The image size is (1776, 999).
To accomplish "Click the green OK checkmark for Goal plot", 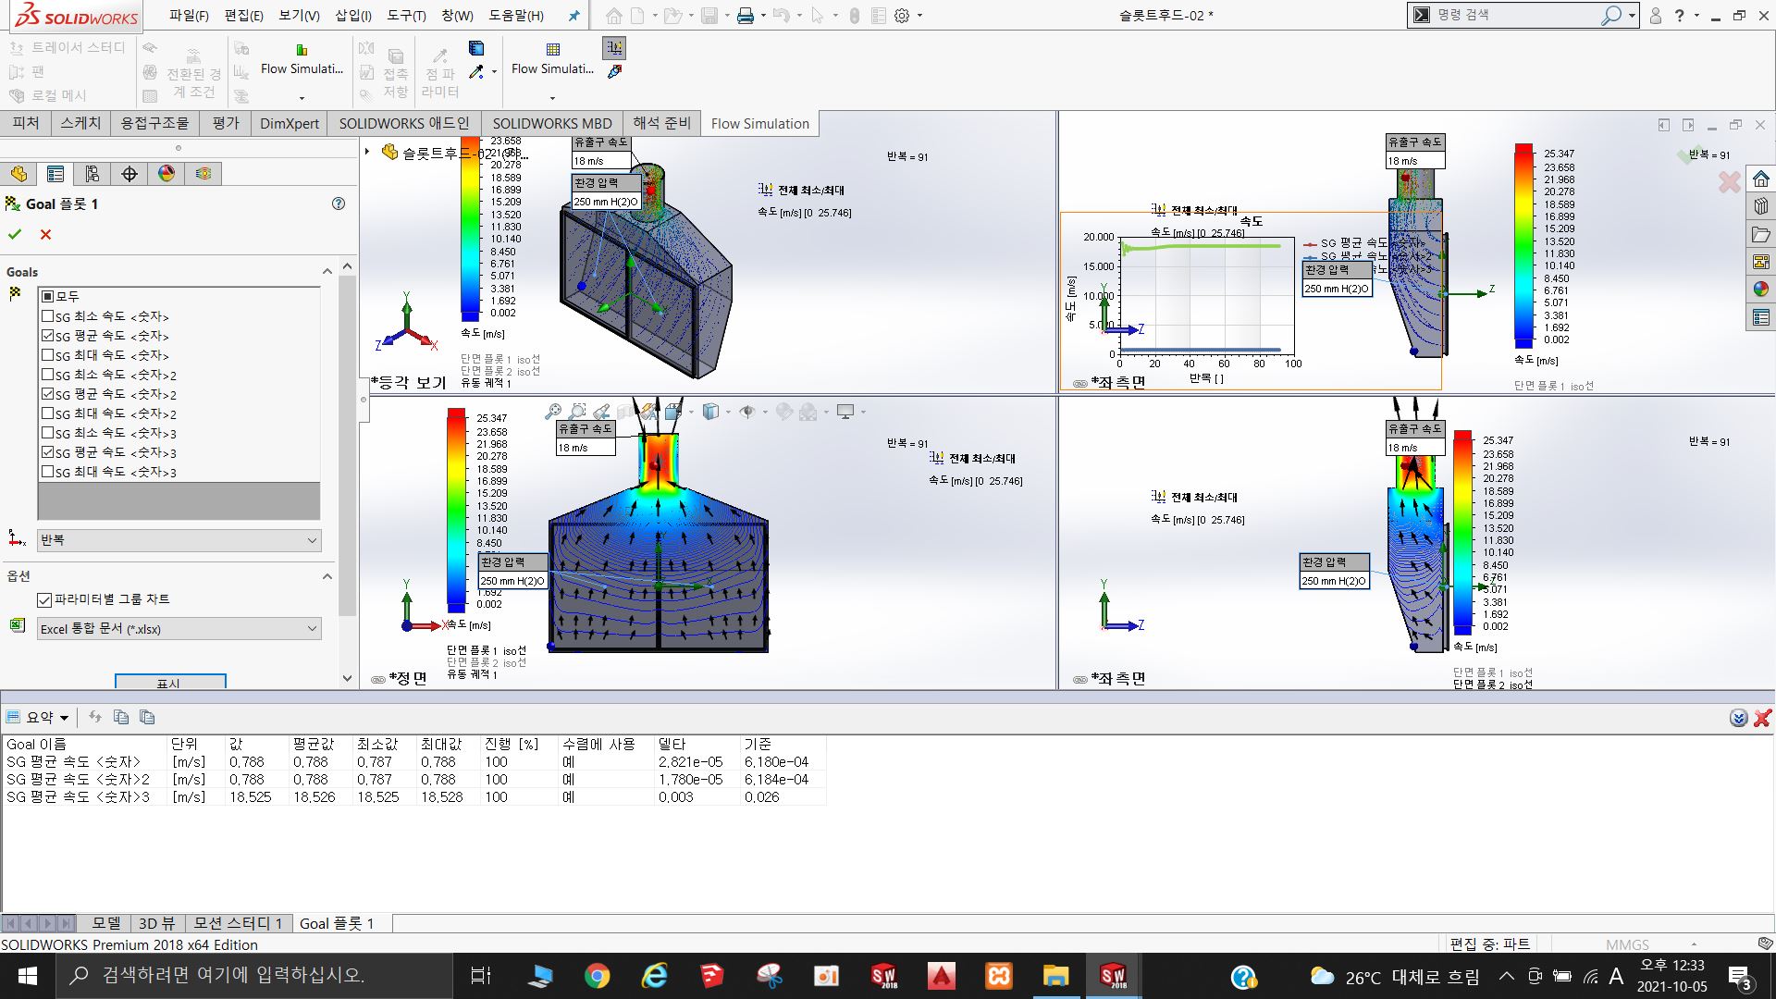I will 15,235.
